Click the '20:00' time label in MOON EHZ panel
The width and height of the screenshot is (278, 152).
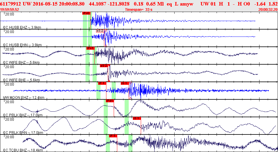coord(10,84)
